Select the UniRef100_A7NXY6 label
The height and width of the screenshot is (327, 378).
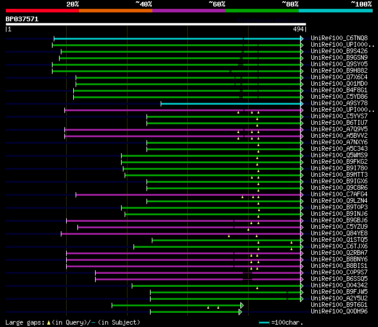point(339,143)
